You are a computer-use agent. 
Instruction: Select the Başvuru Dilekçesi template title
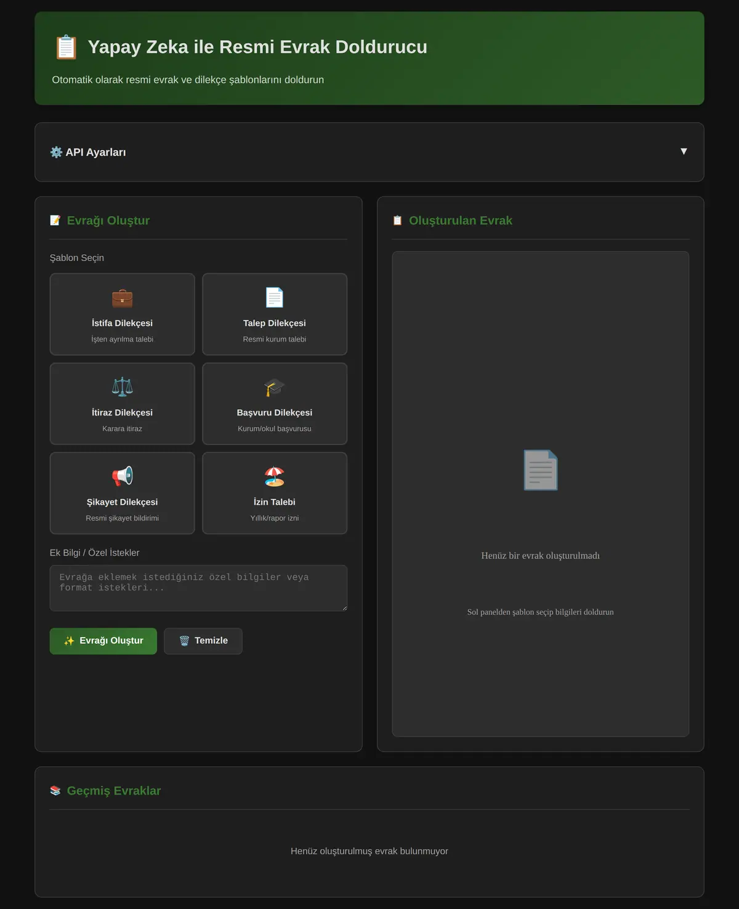[x=275, y=412]
